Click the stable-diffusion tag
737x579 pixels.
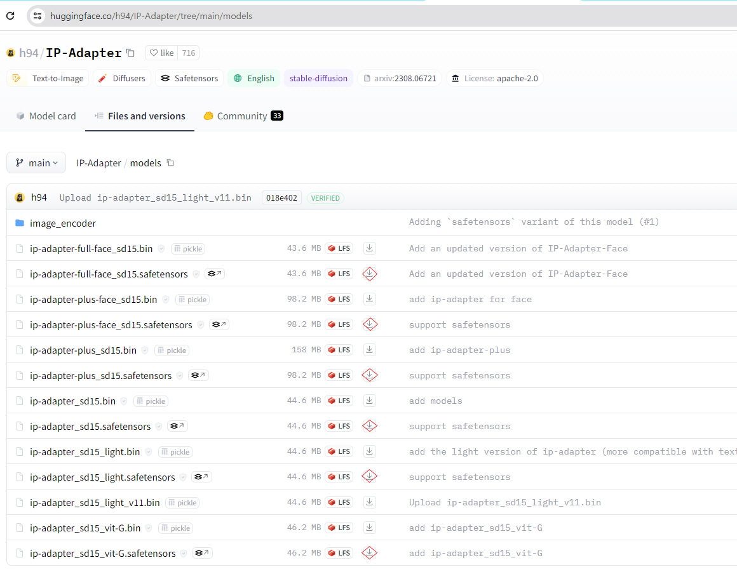point(318,79)
